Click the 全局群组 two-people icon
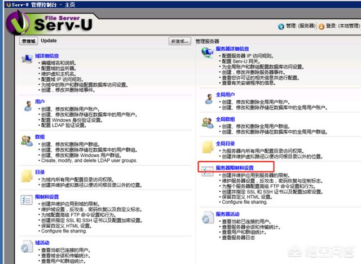Image resolution: width=361 pixels, height=264 pixels. (208, 123)
